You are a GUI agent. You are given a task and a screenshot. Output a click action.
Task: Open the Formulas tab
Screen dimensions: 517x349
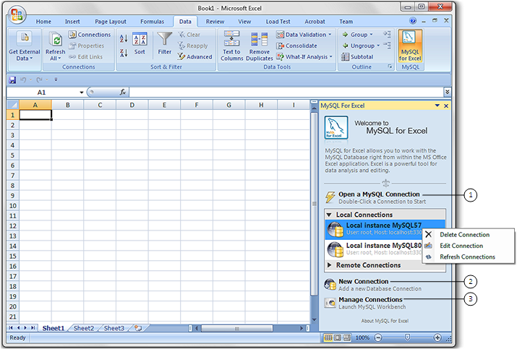(x=152, y=22)
